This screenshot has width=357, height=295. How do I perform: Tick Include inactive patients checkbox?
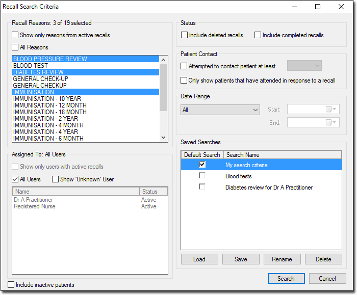coord(11,285)
